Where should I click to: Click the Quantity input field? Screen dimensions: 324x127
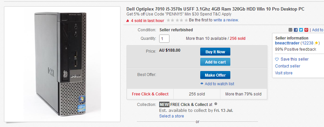point(164,38)
